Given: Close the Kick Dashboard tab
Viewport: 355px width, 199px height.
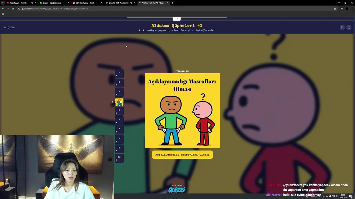Looking at the screenshot, I should click(68, 3).
